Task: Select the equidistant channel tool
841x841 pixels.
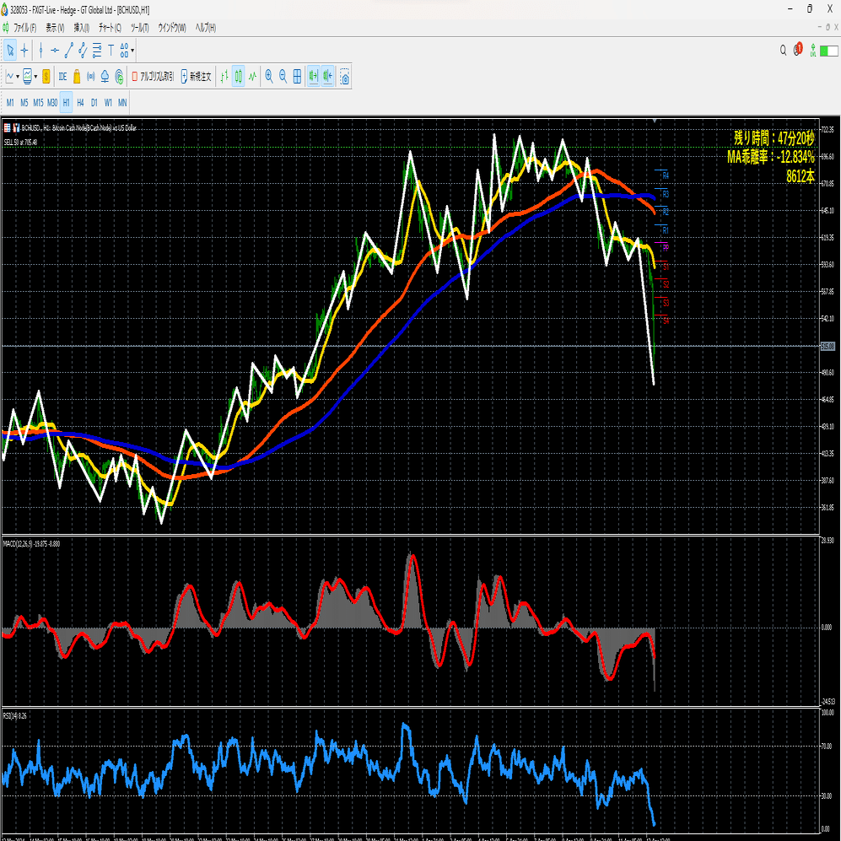Action: tap(83, 51)
